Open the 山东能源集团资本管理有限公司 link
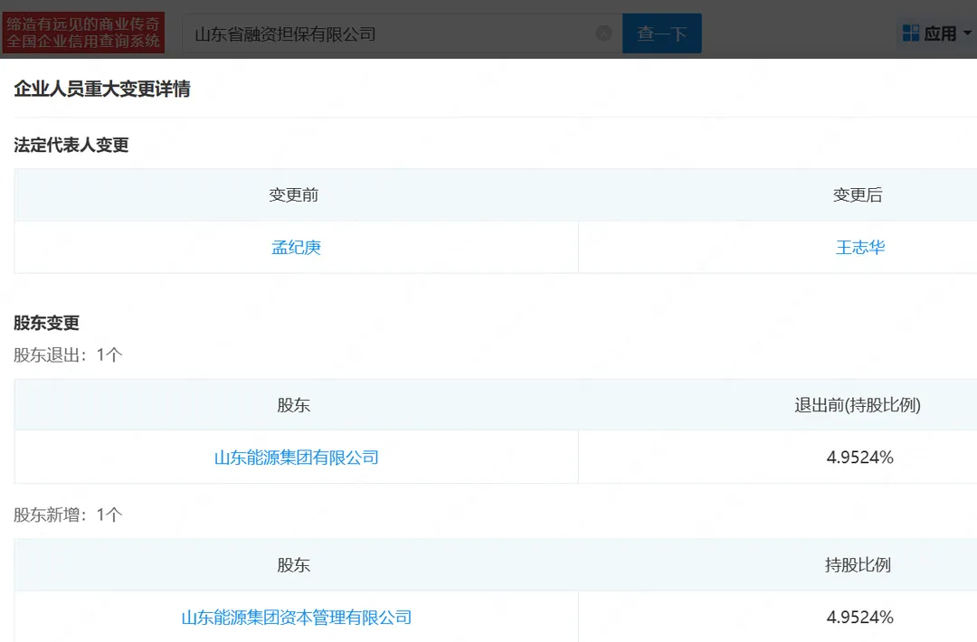 point(296,617)
